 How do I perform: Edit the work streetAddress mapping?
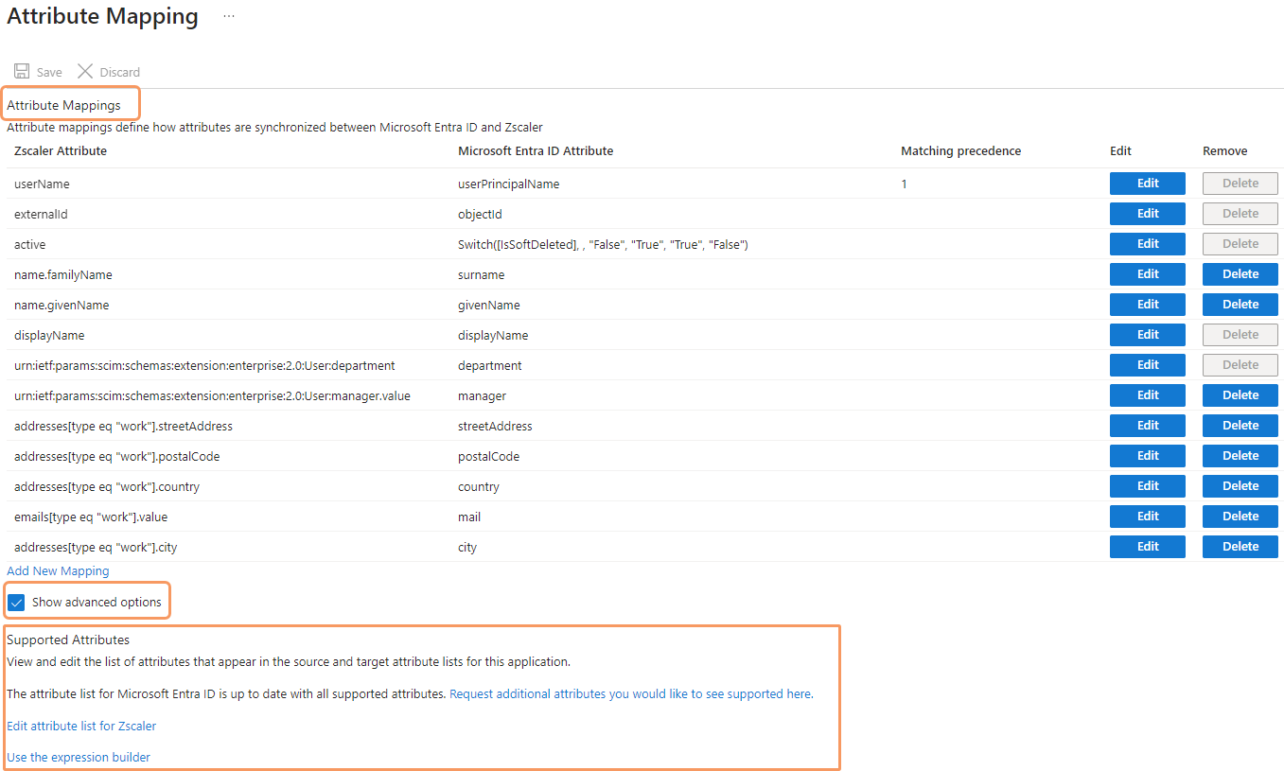1147,426
